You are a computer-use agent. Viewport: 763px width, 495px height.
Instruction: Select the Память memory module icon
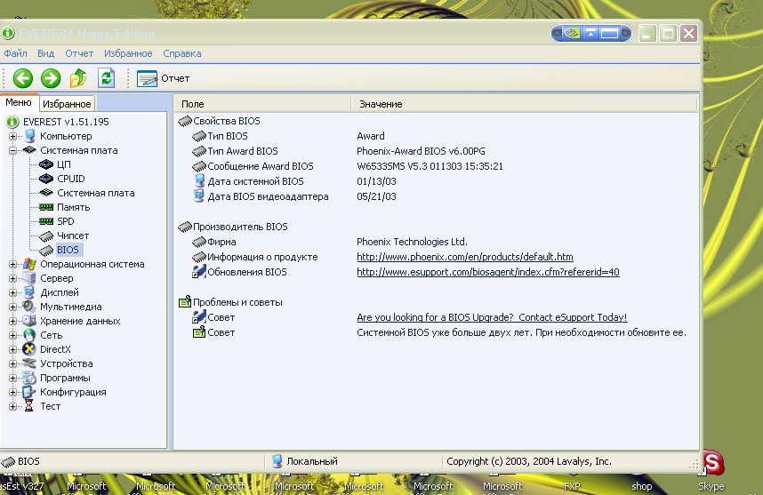click(46, 207)
